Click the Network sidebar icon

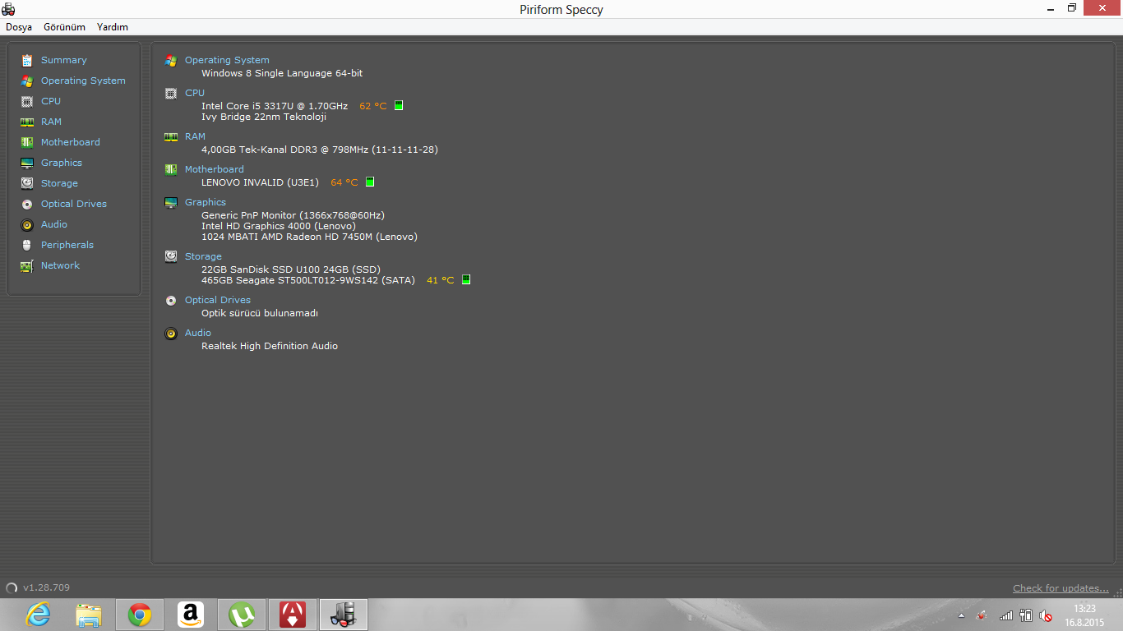(x=27, y=265)
